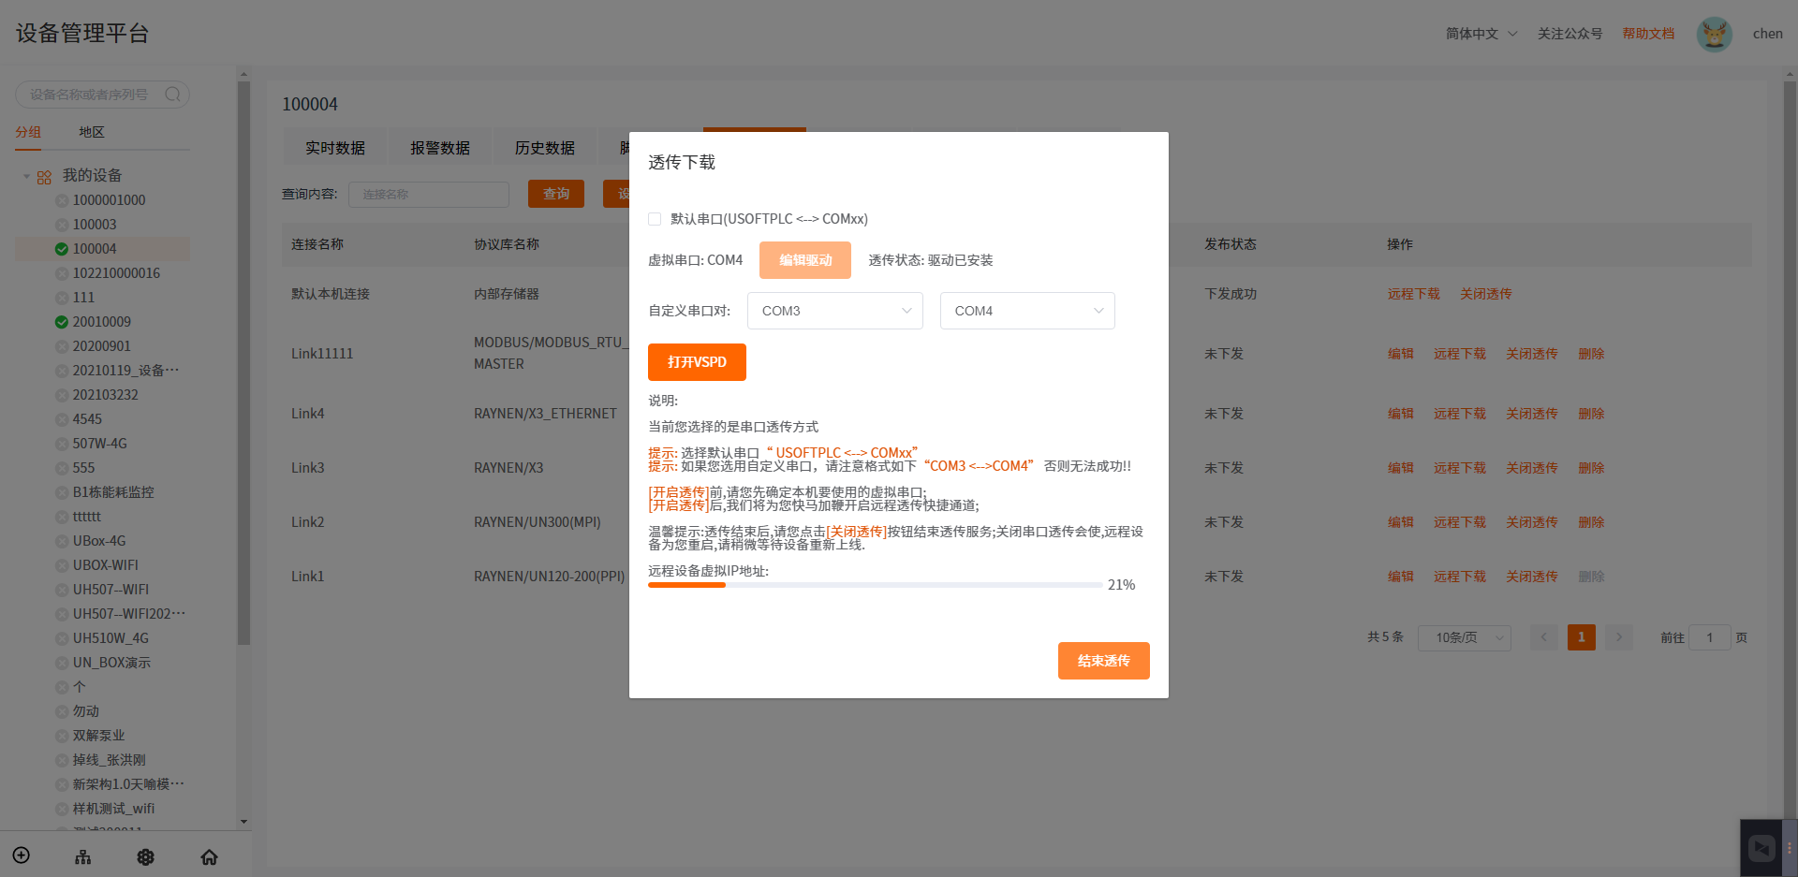The height and width of the screenshot is (877, 1798).
Task: Open the COM3 serial port dropdown
Action: (835, 311)
